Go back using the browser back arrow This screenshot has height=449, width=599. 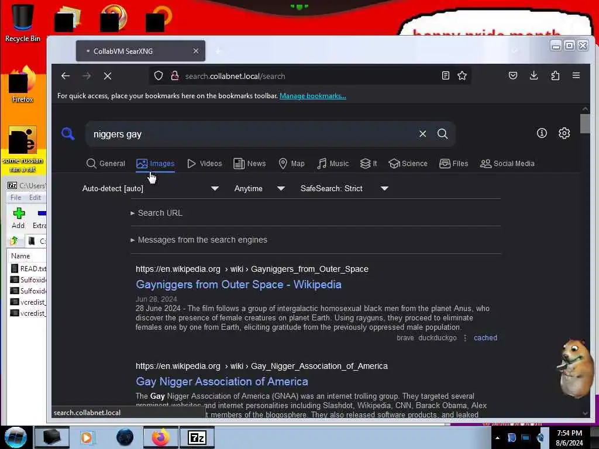click(66, 76)
